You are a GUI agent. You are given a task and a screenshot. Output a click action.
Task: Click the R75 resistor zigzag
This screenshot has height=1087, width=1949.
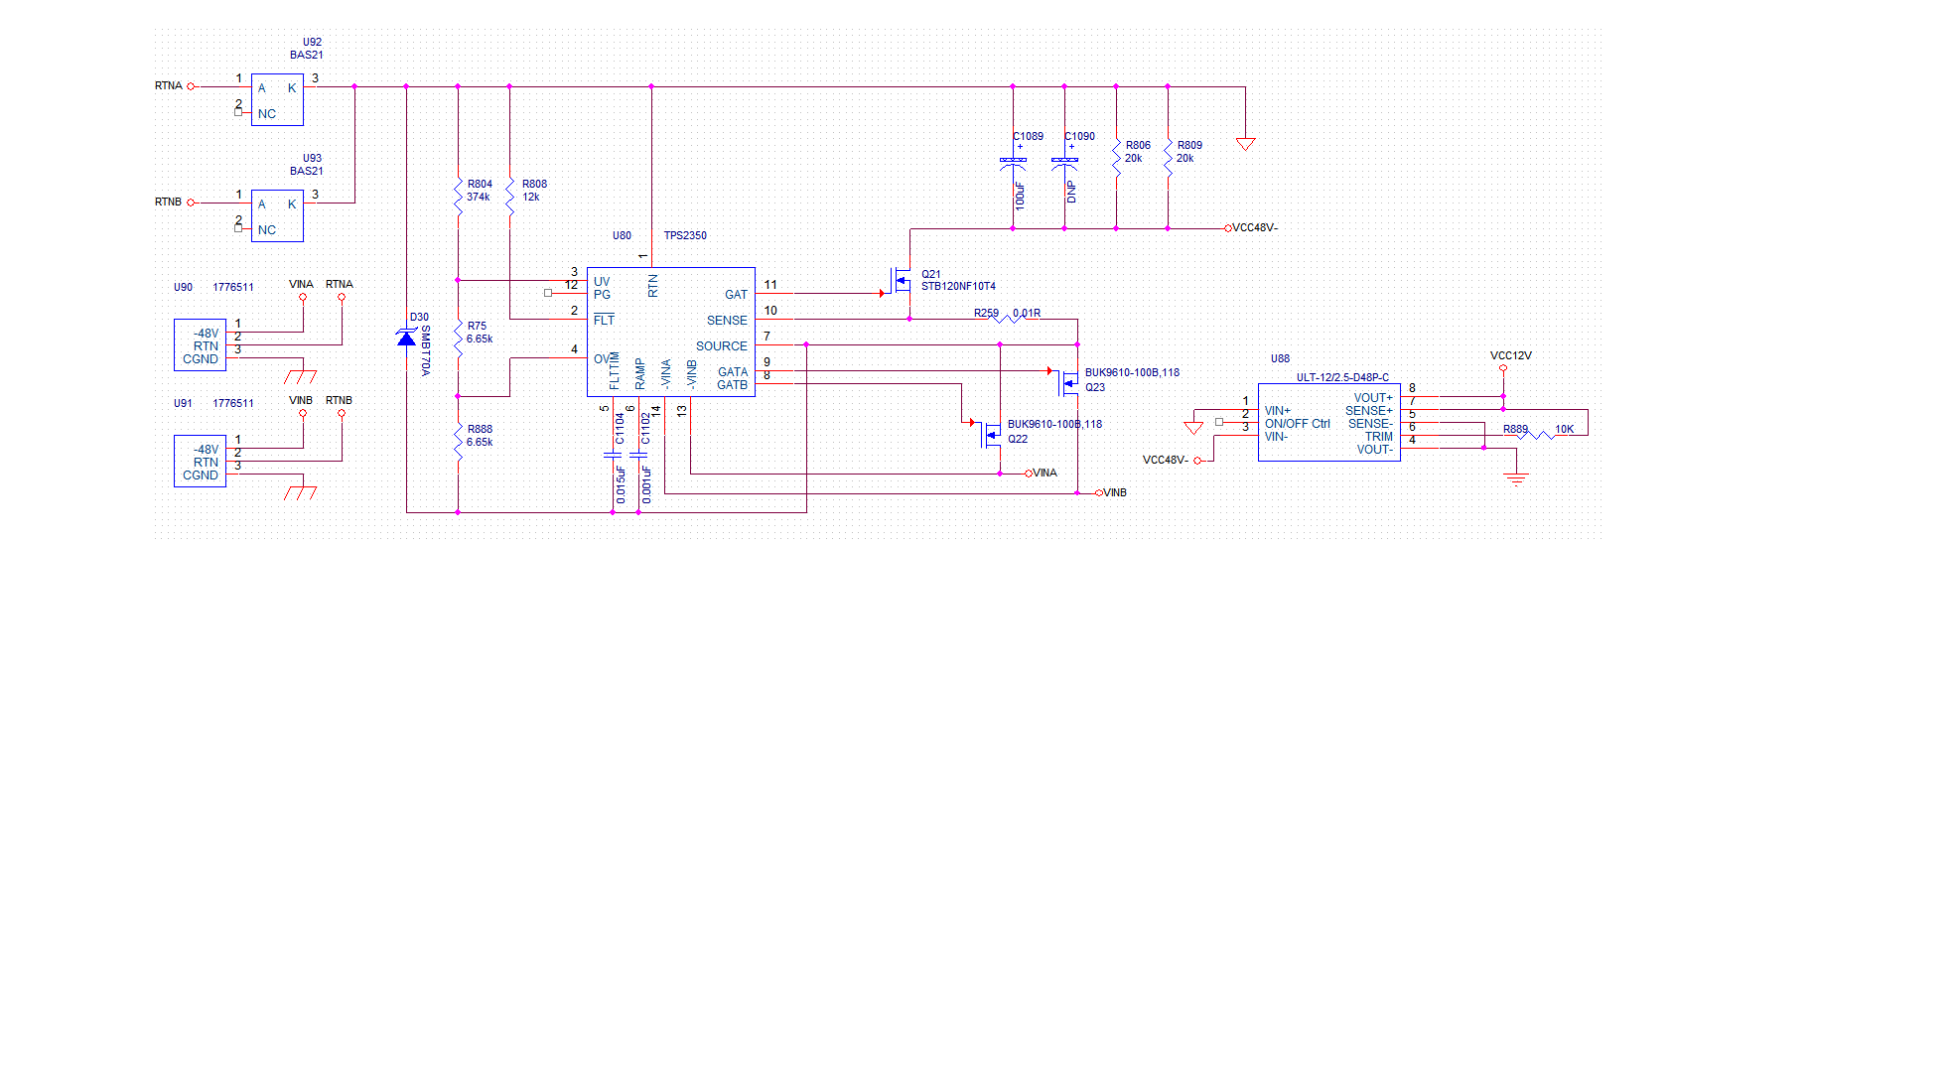click(458, 340)
